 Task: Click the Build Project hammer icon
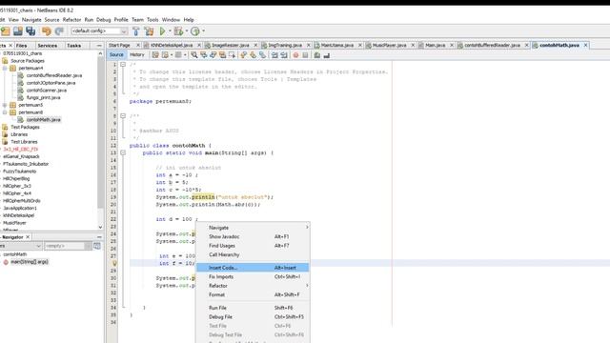[x=135, y=31]
